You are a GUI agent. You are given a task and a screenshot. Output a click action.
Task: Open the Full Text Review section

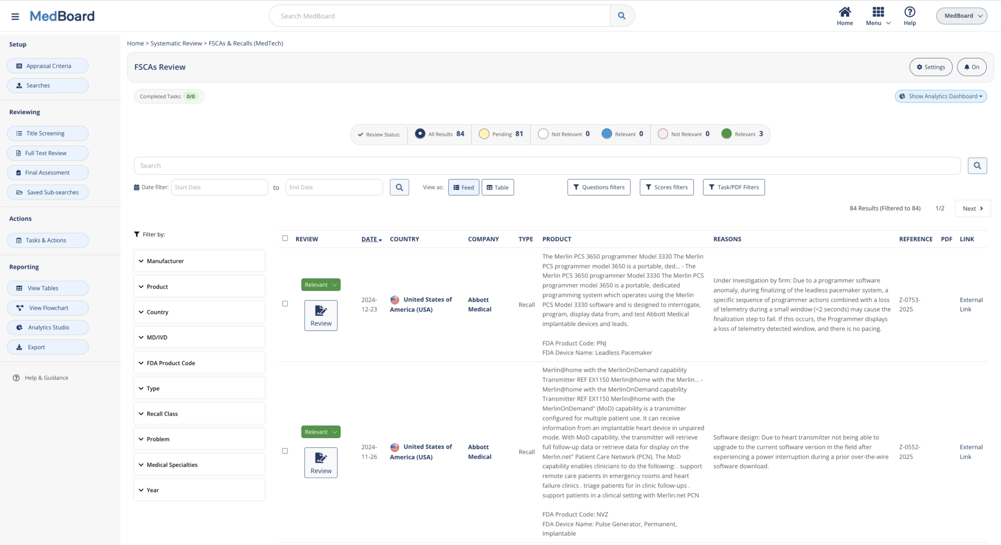point(47,153)
